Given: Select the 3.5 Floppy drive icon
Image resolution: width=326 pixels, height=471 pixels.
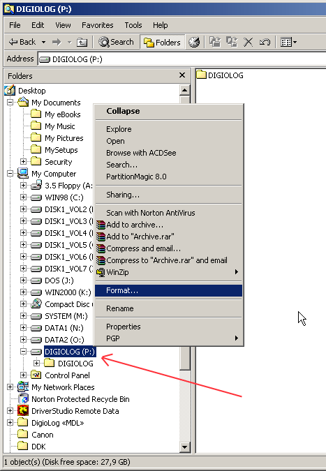Looking at the screenshot, I should click(x=36, y=185).
